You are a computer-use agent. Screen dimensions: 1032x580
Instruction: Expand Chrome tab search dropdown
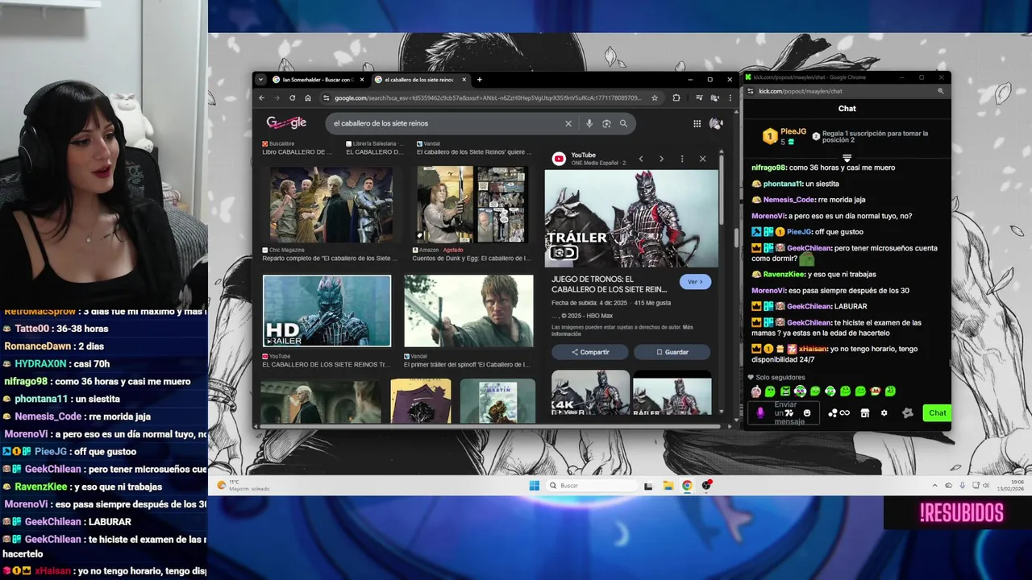[260, 80]
